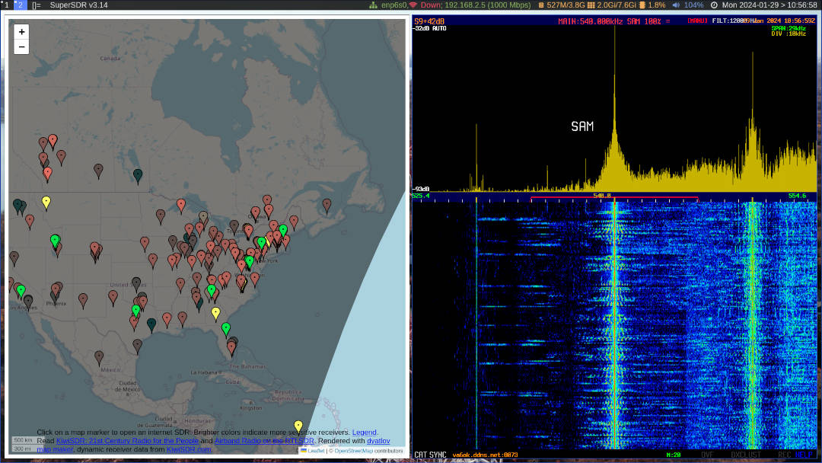The width and height of the screenshot is (822, 463).
Task: Click the Leaflet attribution link
Action: [315, 451]
